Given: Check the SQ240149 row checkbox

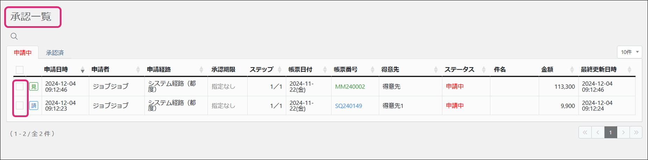Looking at the screenshot, I should (20, 106).
